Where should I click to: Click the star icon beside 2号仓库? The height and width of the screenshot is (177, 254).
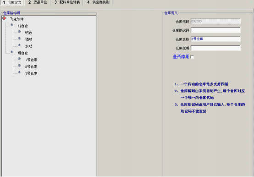pyautogui.click(x=19, y=66)
